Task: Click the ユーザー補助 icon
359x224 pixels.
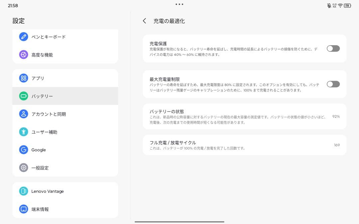Action: 23,131
